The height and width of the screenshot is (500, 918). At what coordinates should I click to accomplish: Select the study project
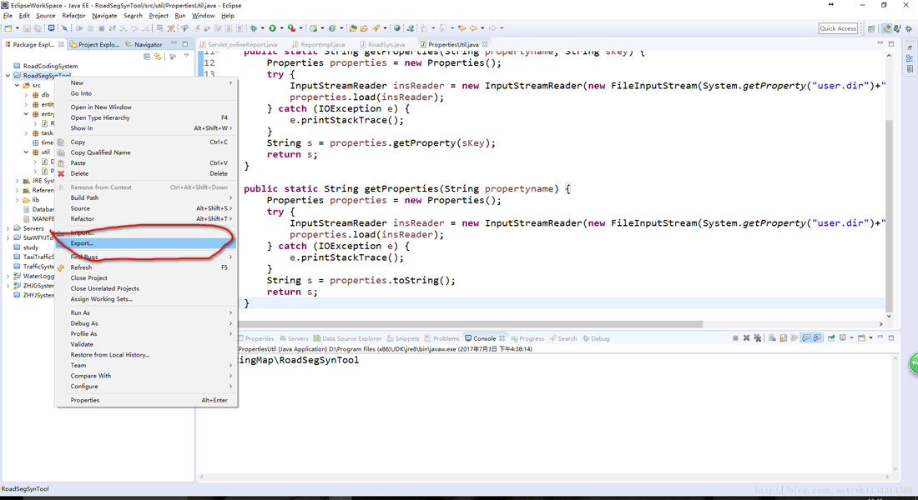click(x=27, y=248)
